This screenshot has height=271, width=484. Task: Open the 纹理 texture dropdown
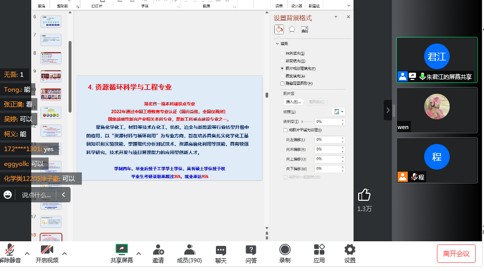[x=338, y=112]
